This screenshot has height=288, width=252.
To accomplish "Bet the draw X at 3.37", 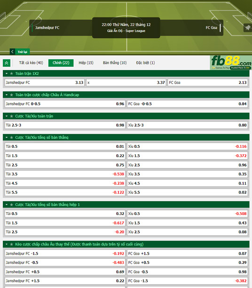I will [126, 83].
